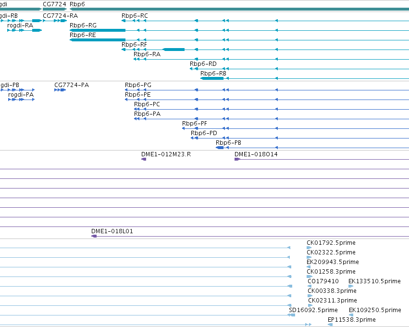Select the CO179410 EST label
The width and height of the screenshot is (409, 327).
click(x=323, y=281)
